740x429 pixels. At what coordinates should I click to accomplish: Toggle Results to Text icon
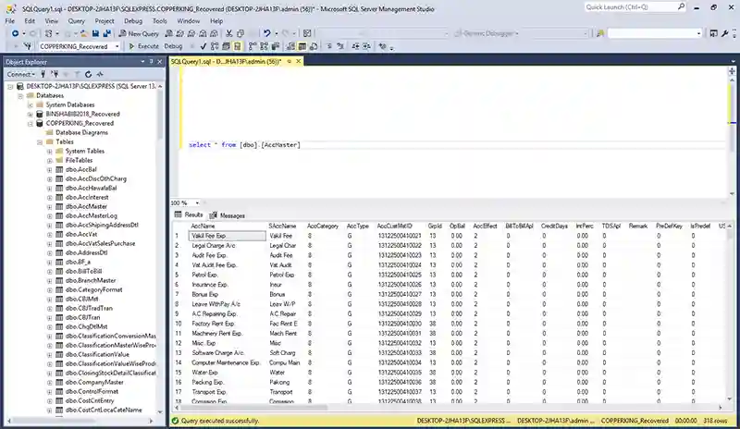click(290, 46)
